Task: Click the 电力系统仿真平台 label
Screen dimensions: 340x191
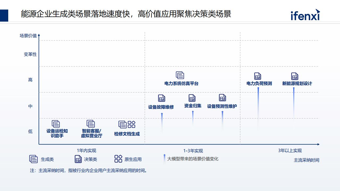Action: pos(181,84)
